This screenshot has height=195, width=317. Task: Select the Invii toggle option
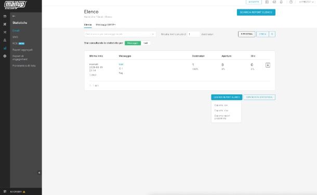click(146, 43)
